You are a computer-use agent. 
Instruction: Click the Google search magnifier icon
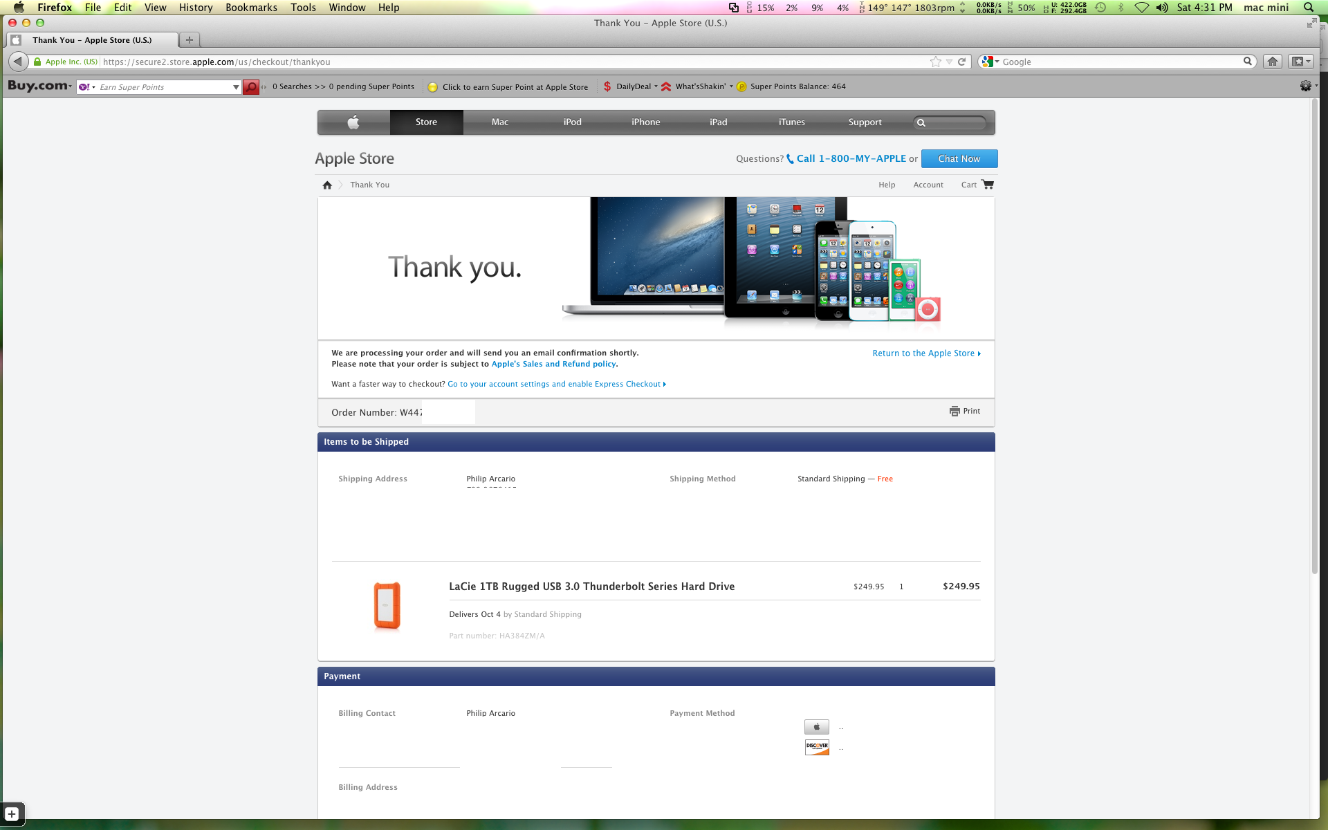[1248, 62]
